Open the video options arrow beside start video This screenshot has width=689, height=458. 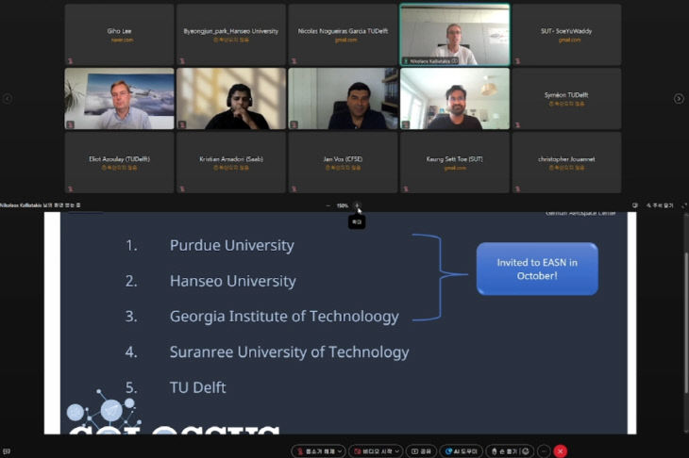pos(396,451)
